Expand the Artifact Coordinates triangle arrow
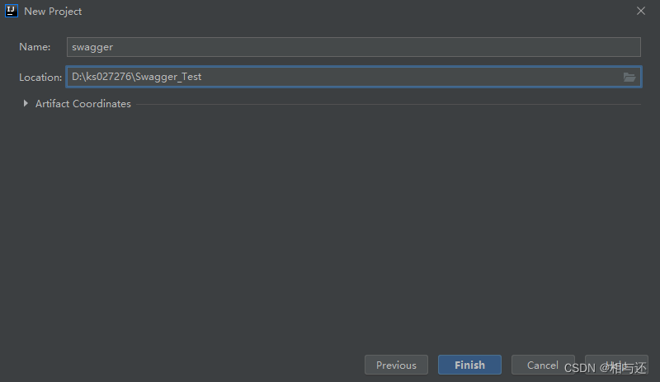This screenshot has height=382, width=660. 26,103
